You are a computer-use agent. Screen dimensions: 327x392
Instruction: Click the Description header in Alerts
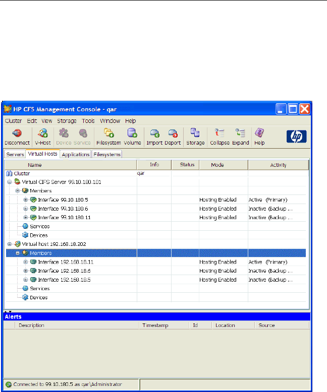tap(77, 325)
